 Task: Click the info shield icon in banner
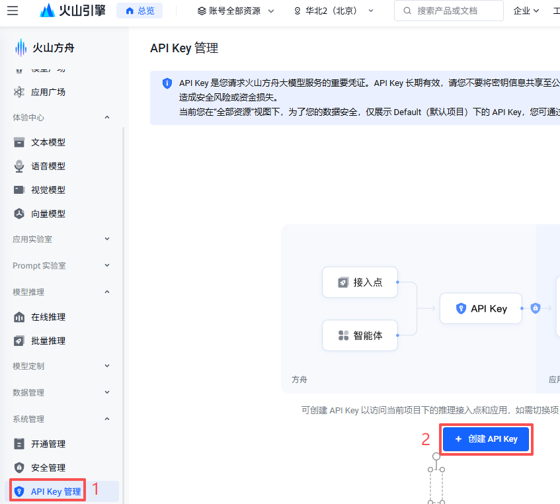(x=167, y=83)
